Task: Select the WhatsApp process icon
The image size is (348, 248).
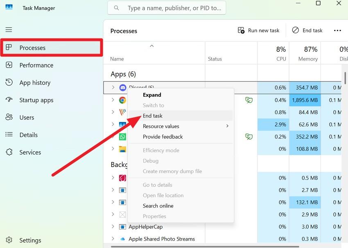Action: [x=122, y=137]
